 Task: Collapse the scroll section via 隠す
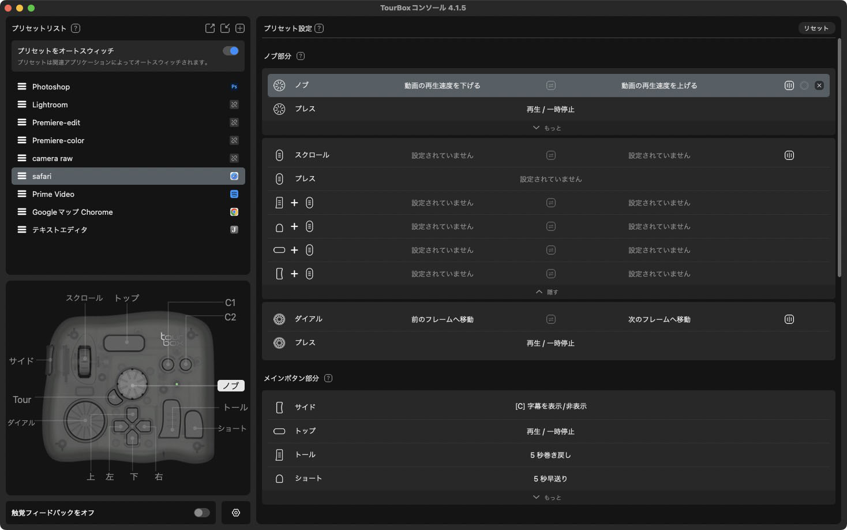click(548, 292)
